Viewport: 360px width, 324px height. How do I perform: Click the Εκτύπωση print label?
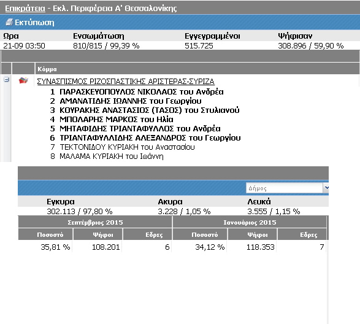34,23
